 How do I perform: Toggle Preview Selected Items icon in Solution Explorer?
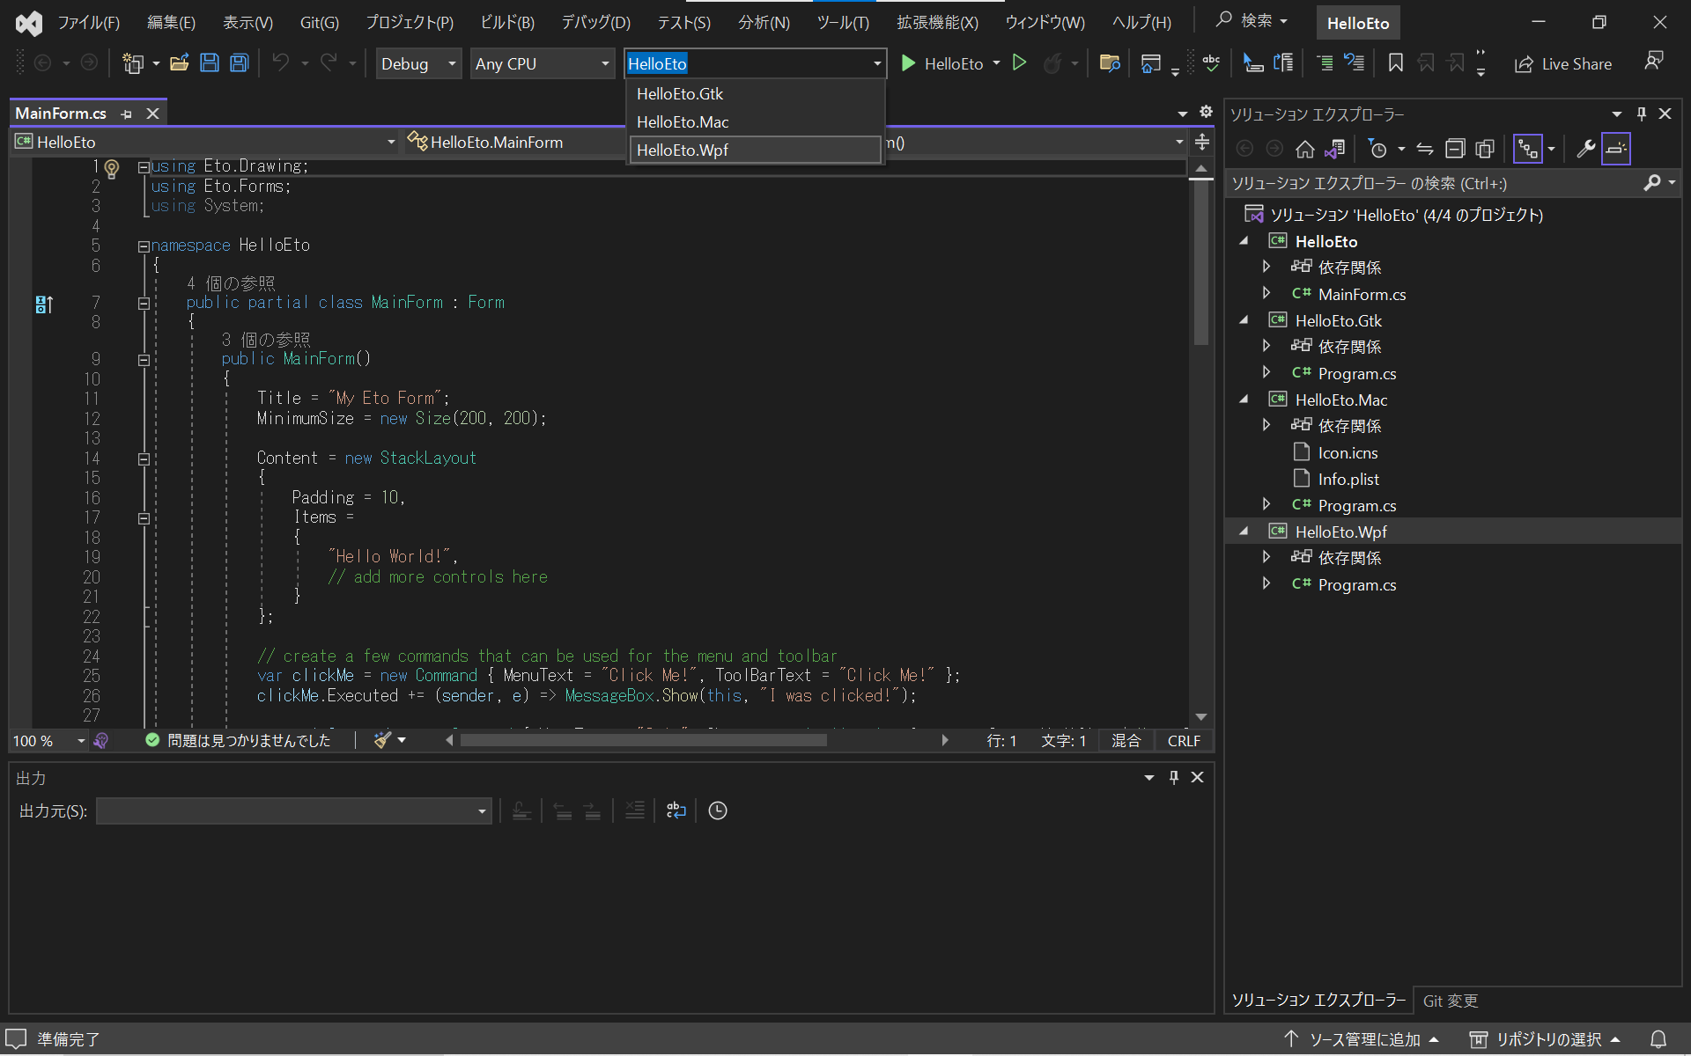coord(1616,149)
